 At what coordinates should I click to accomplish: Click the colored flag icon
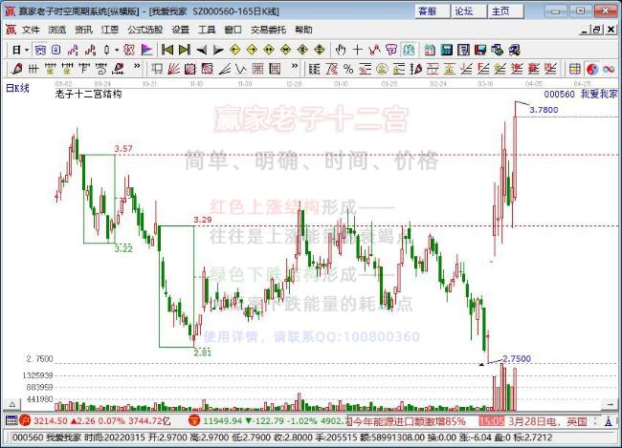click(x=146, y=50)
